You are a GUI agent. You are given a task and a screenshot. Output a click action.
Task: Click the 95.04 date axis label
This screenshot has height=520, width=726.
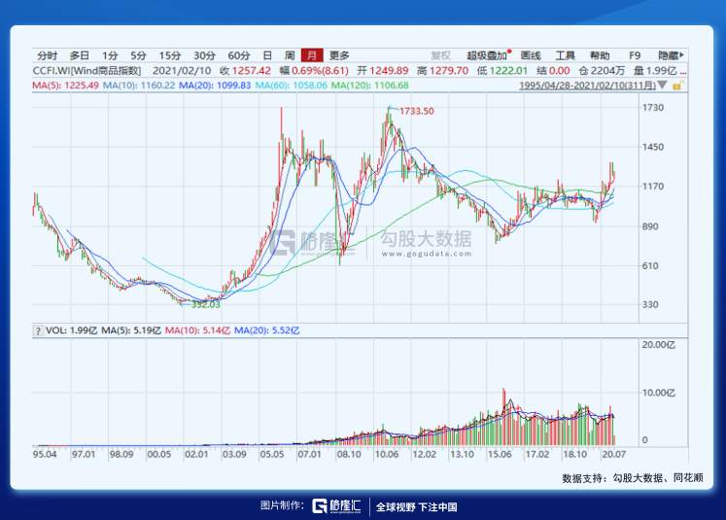(x=45, y=454)
